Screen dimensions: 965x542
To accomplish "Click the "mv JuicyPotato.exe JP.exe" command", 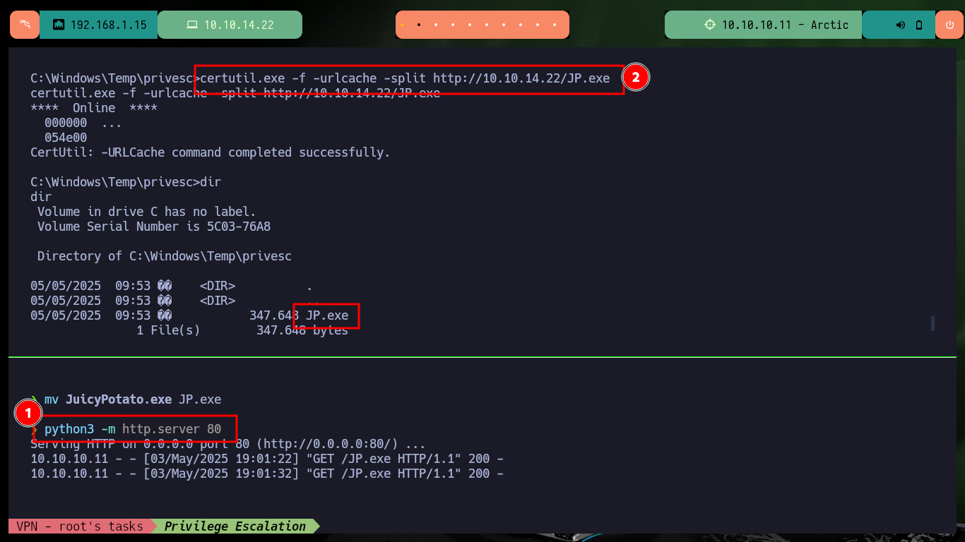I will pyautogui.click(x=133, y=399).
